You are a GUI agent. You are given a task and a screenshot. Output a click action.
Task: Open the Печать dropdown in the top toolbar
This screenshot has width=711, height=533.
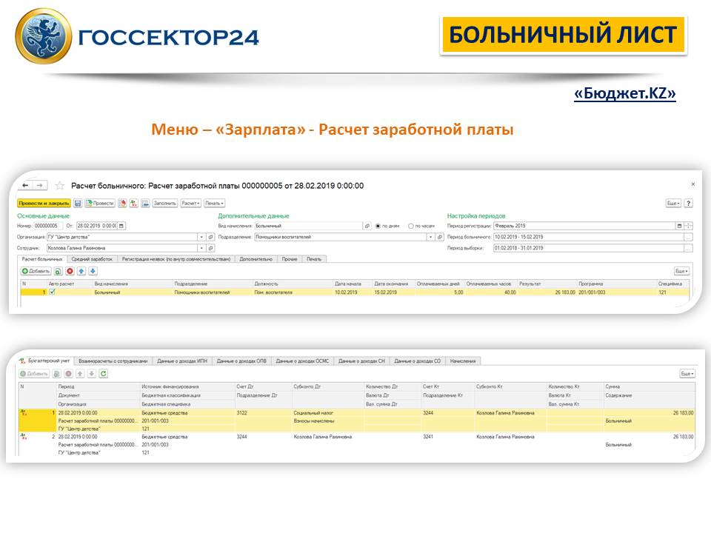[214, 204]
